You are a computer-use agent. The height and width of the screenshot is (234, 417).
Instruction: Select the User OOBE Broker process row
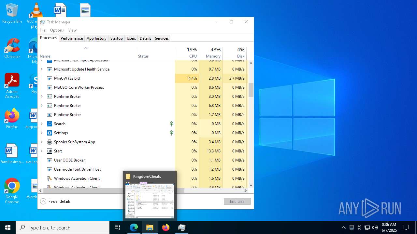coord(143,160)
